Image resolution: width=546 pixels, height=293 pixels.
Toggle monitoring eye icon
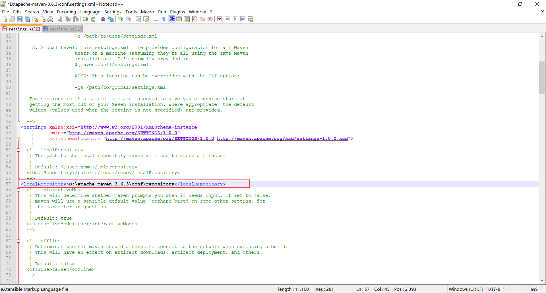pyautogui.click(x=210, y=19)
